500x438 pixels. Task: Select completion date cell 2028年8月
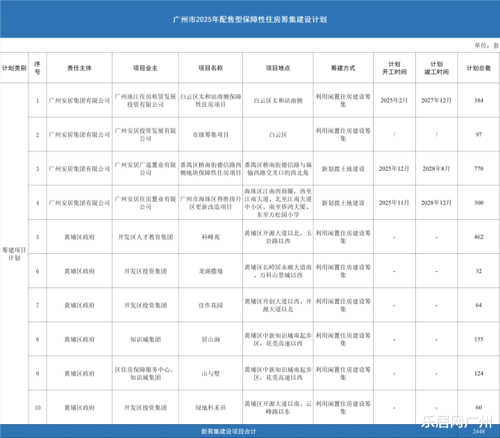437,169
